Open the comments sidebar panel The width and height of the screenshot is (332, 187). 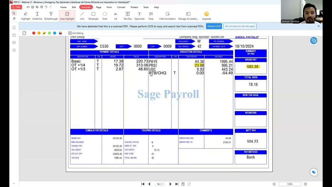pyautogui.click(x=14, y=43)
